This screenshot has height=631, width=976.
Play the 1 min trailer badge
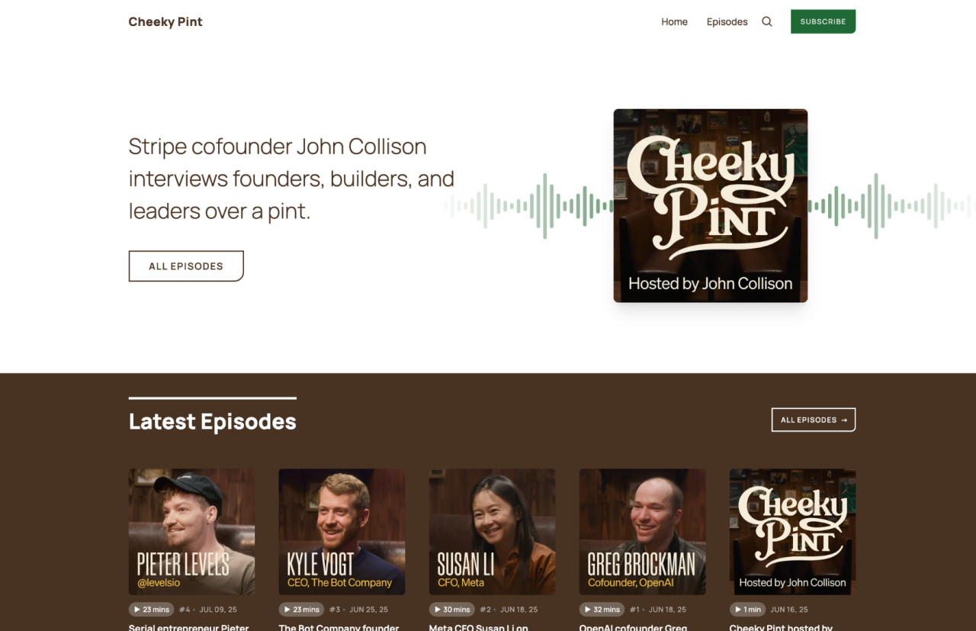click(748, 610)
